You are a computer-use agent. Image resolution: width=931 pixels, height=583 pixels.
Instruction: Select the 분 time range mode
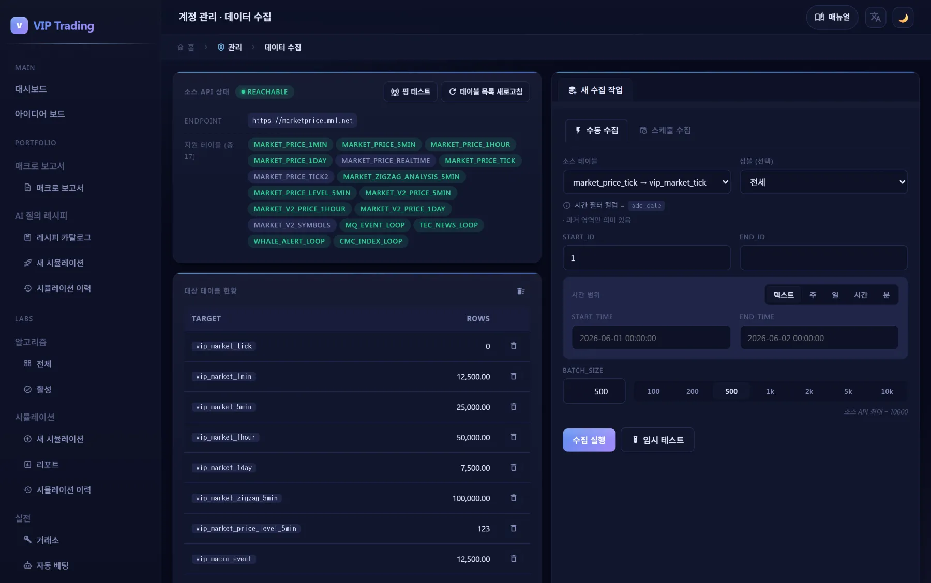[x=886, y=295]
